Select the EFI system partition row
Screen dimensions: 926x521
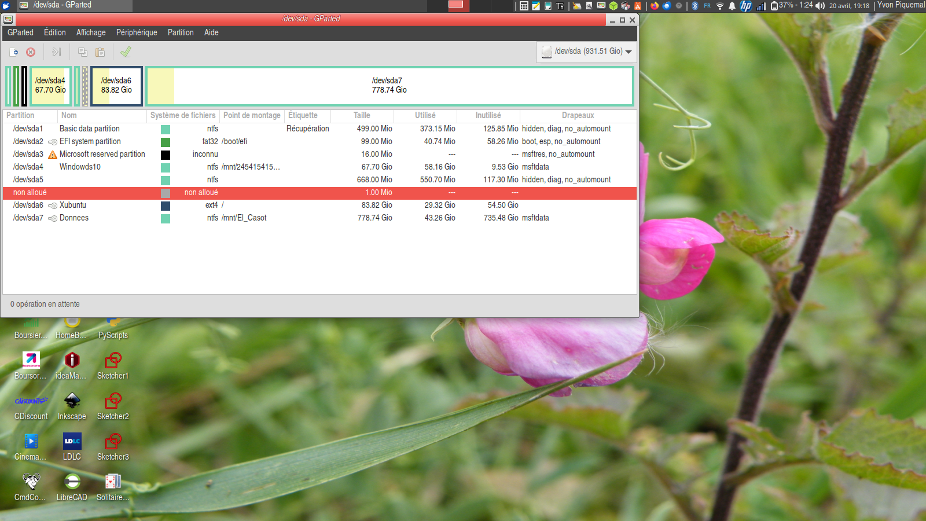[x=320, y=142]
